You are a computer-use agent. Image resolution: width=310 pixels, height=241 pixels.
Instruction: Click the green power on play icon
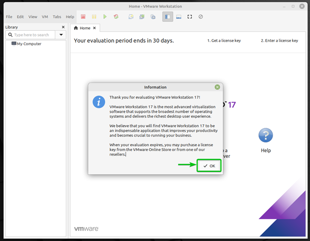click(105, 16)
